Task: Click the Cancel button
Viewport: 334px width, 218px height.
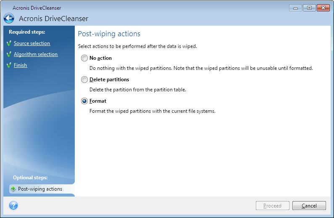Action: pos(309,206)
